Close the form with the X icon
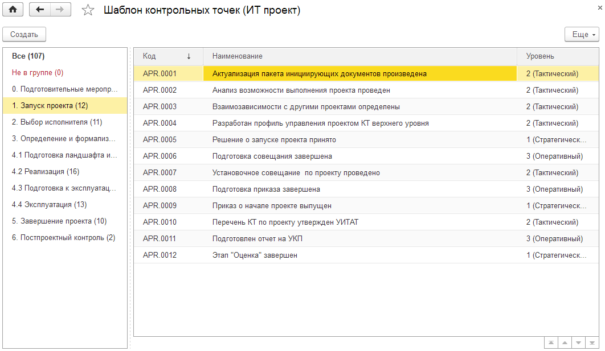This screenshot has height=351, width=605. [x=600, y=6]
